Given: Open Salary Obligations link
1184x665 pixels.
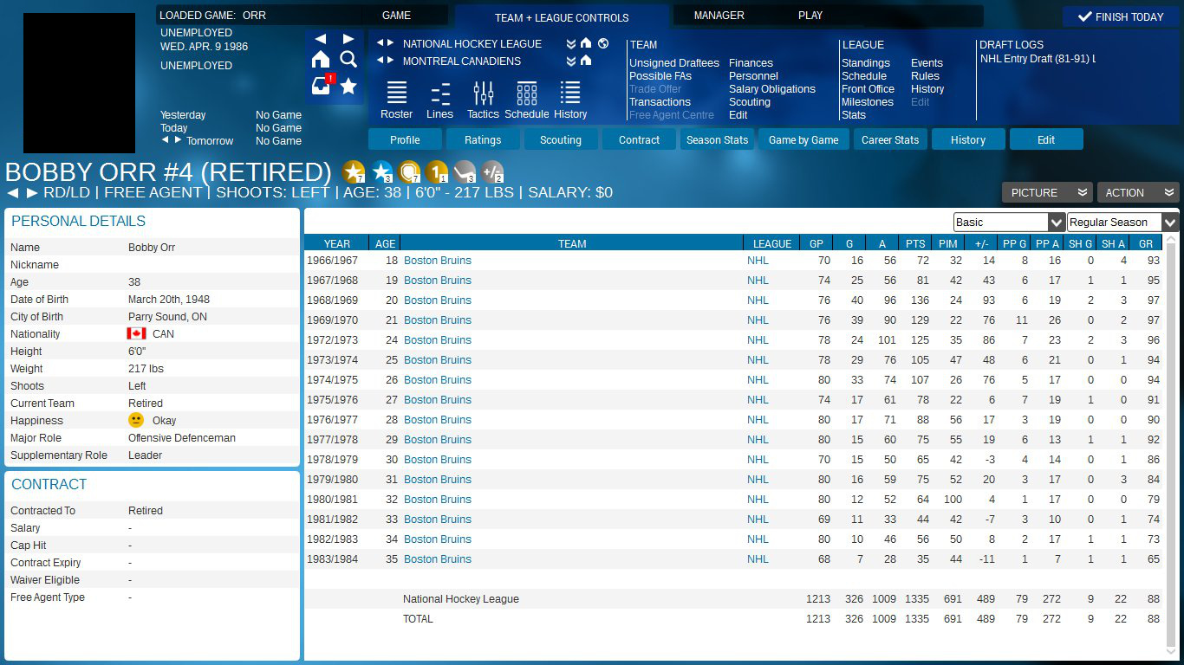Looking at the screenshot, I should coord(772,89).
